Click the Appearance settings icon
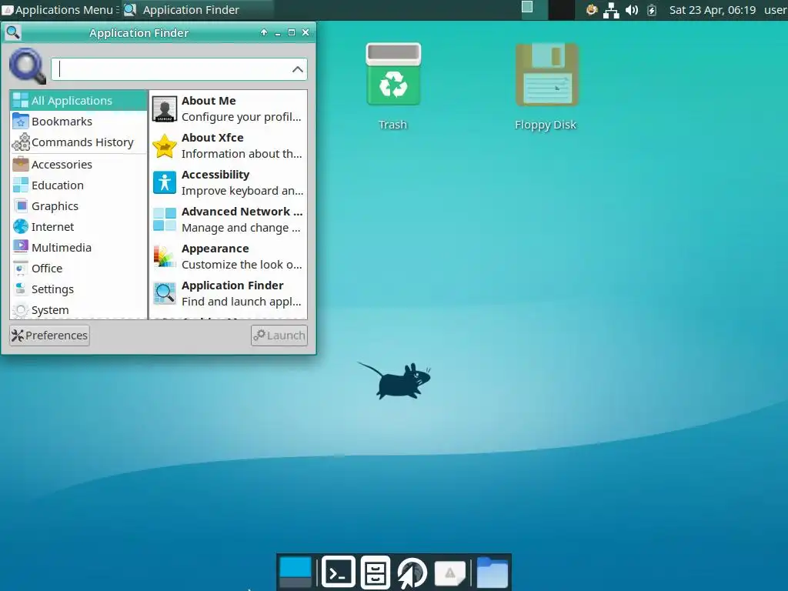 coord(165,256)
